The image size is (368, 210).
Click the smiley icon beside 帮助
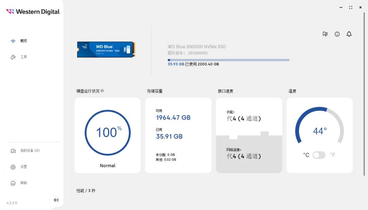[13, 183]
